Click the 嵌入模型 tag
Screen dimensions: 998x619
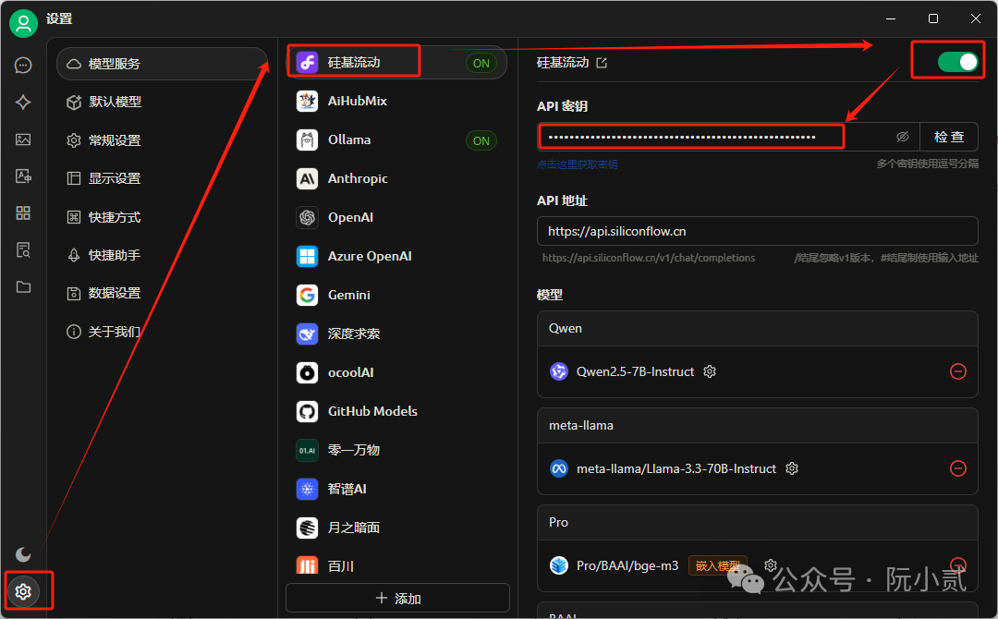(717, 565)
